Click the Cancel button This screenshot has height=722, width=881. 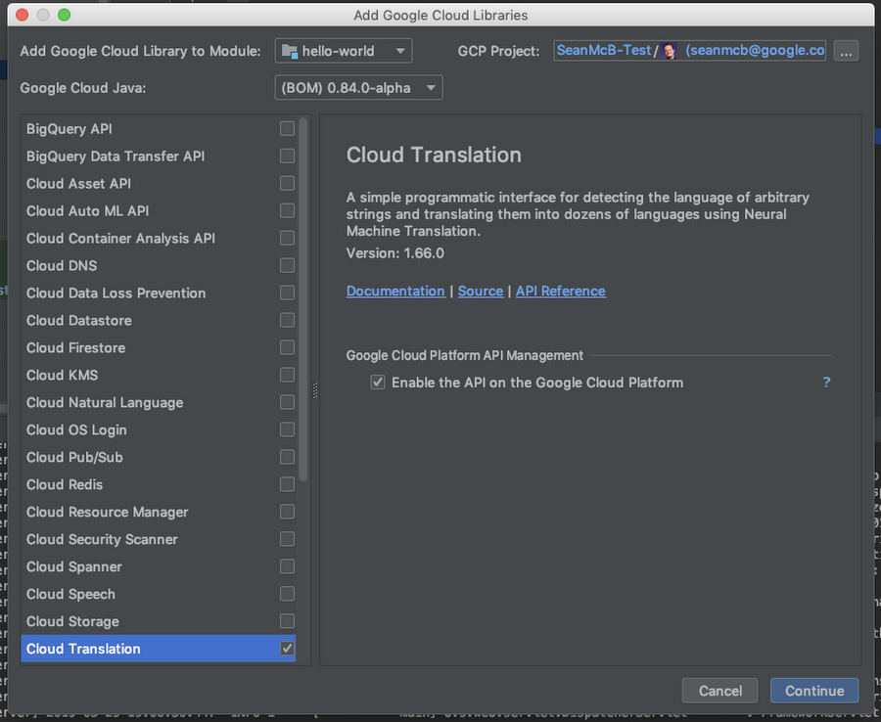pyautogui.click(x=719, y=691)
